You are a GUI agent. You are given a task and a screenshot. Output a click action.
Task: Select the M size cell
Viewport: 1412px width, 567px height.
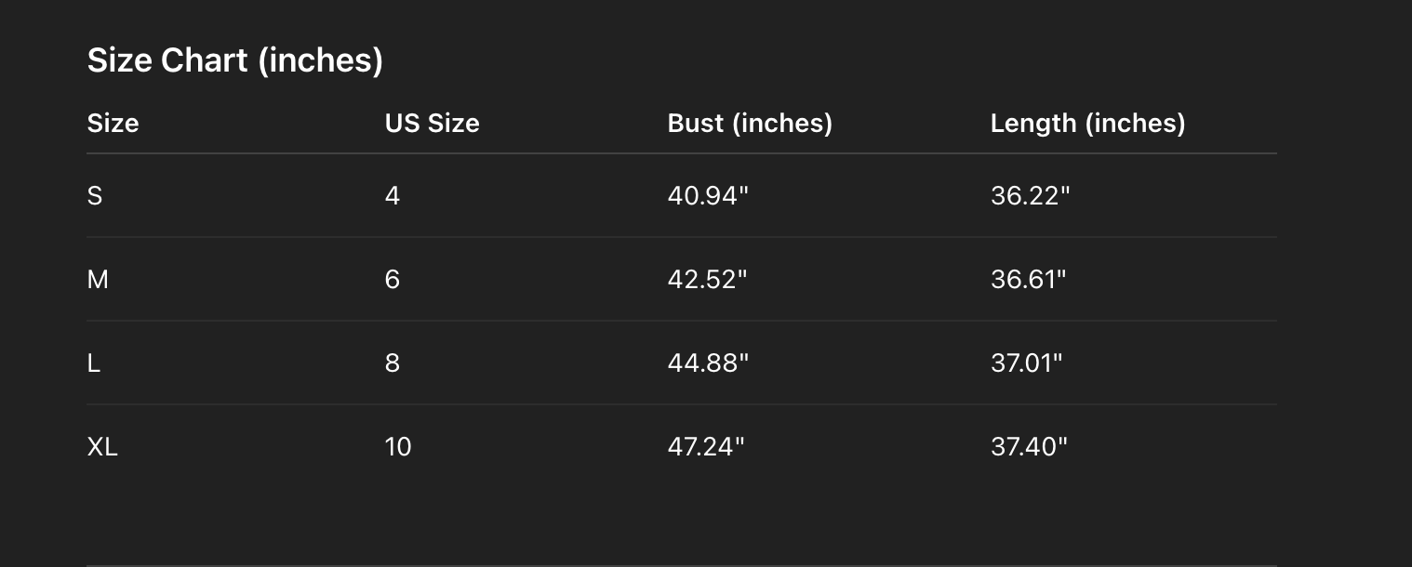tap(98, 280)
